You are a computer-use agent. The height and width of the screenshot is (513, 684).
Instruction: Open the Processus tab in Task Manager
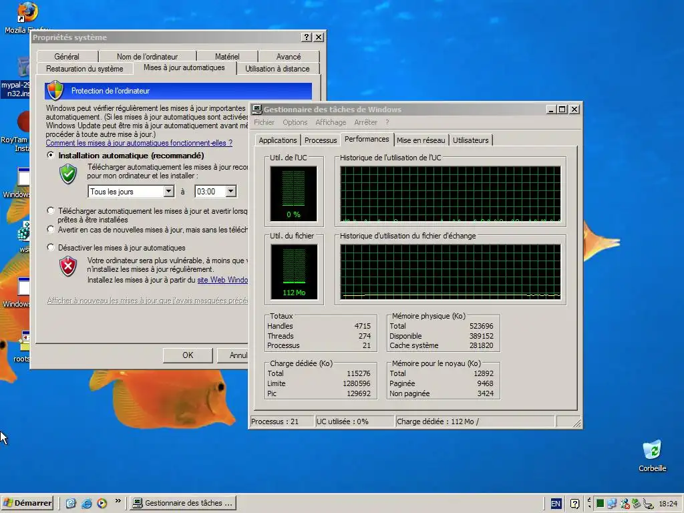pyautogui.click(x=321, y=140)
